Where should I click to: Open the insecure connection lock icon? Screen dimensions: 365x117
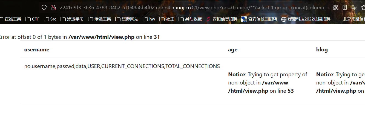coord(54,8)
